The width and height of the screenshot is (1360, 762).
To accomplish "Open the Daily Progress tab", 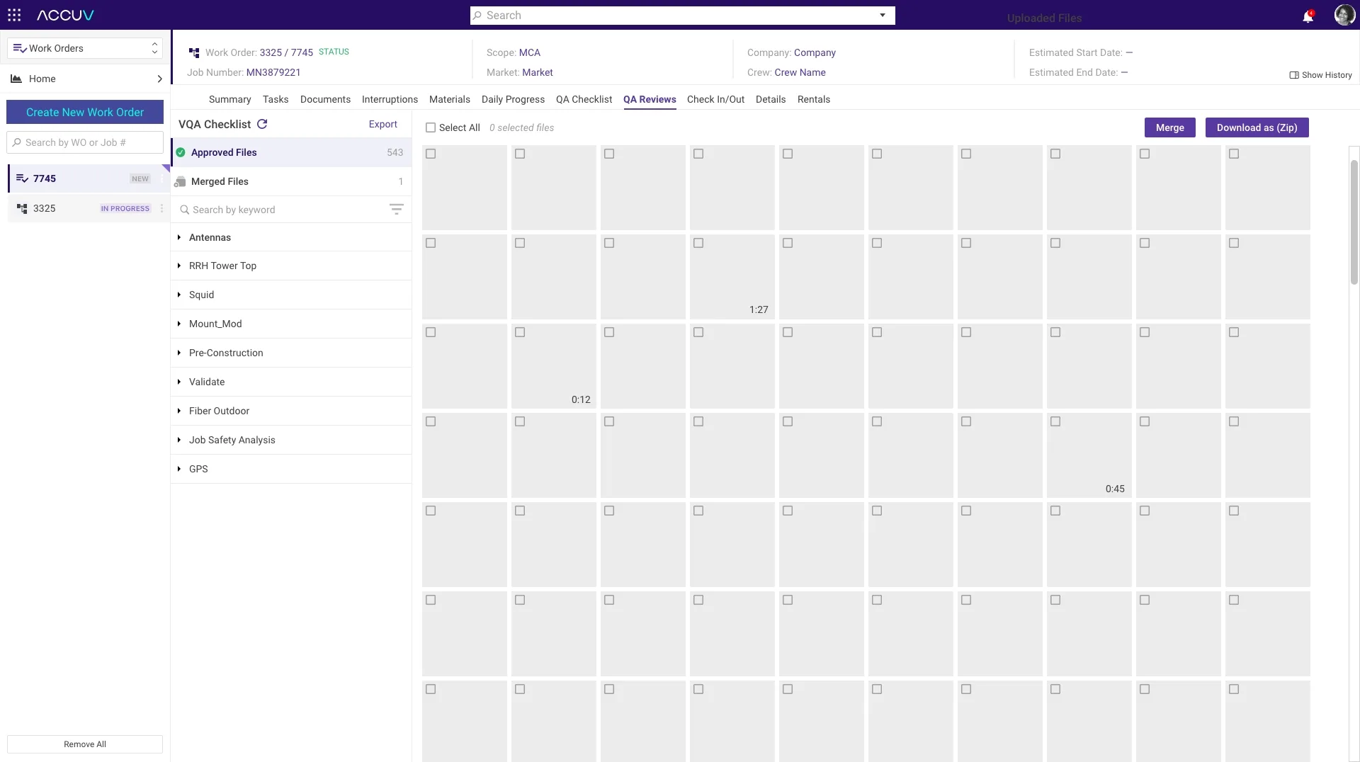I will (x=513, y=99).
